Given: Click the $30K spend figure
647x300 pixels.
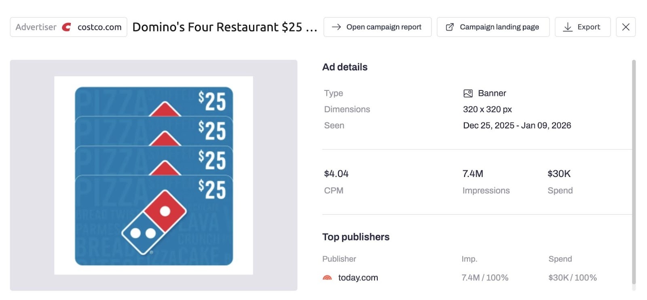Looking at the screenshot, I should (559, 174).
